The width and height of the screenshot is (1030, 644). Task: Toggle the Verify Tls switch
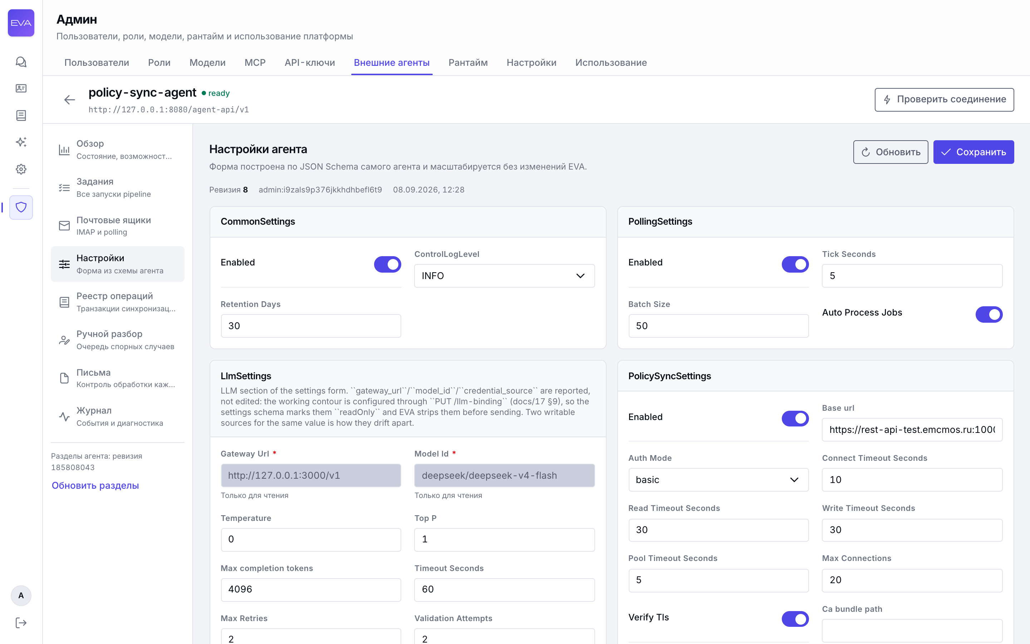[795, 619]
